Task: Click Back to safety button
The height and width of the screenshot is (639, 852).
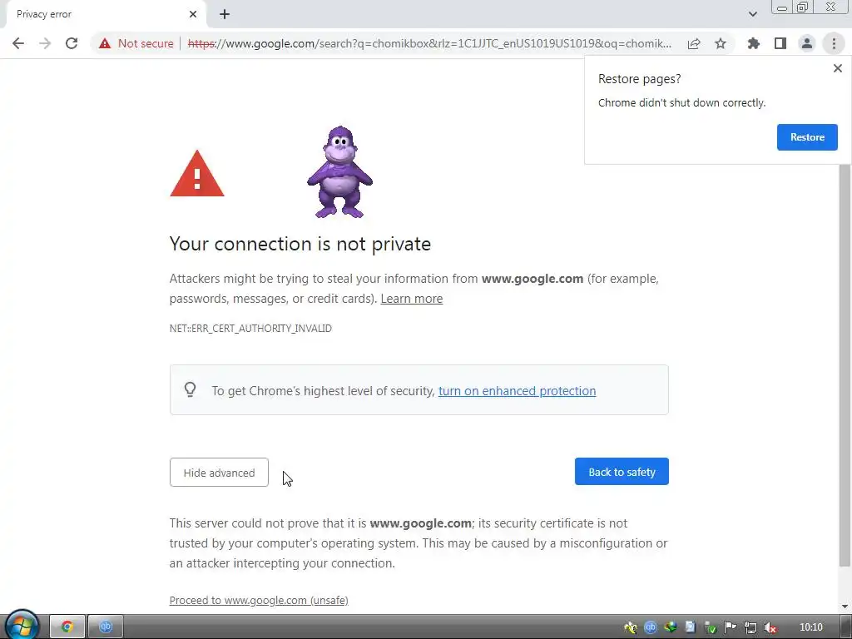Action: [622, 472]
